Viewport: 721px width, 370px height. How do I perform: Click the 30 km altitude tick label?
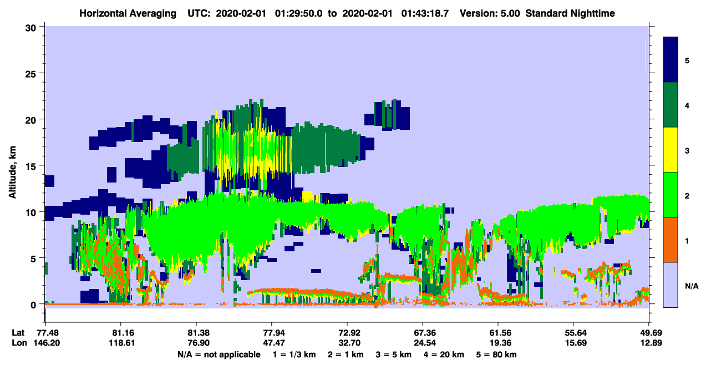pyautogui.click(x=32, y=27)
